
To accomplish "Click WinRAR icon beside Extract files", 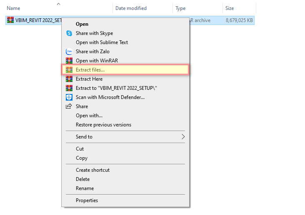I will click(x=69, y=70).
